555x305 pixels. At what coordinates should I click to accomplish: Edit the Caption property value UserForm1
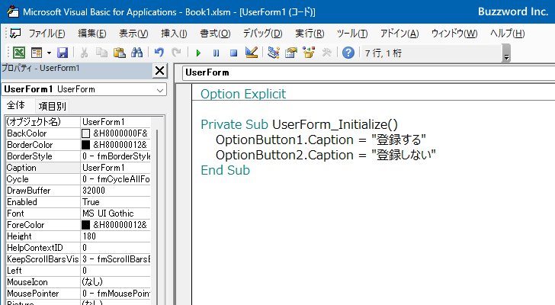tap(116, 168)
